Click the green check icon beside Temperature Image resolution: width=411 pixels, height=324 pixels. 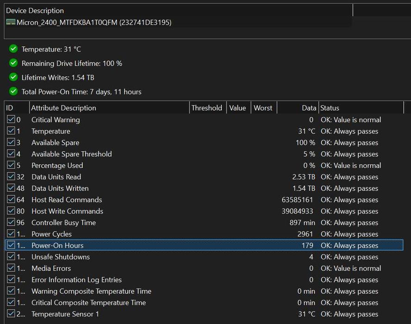coord(13,49)
